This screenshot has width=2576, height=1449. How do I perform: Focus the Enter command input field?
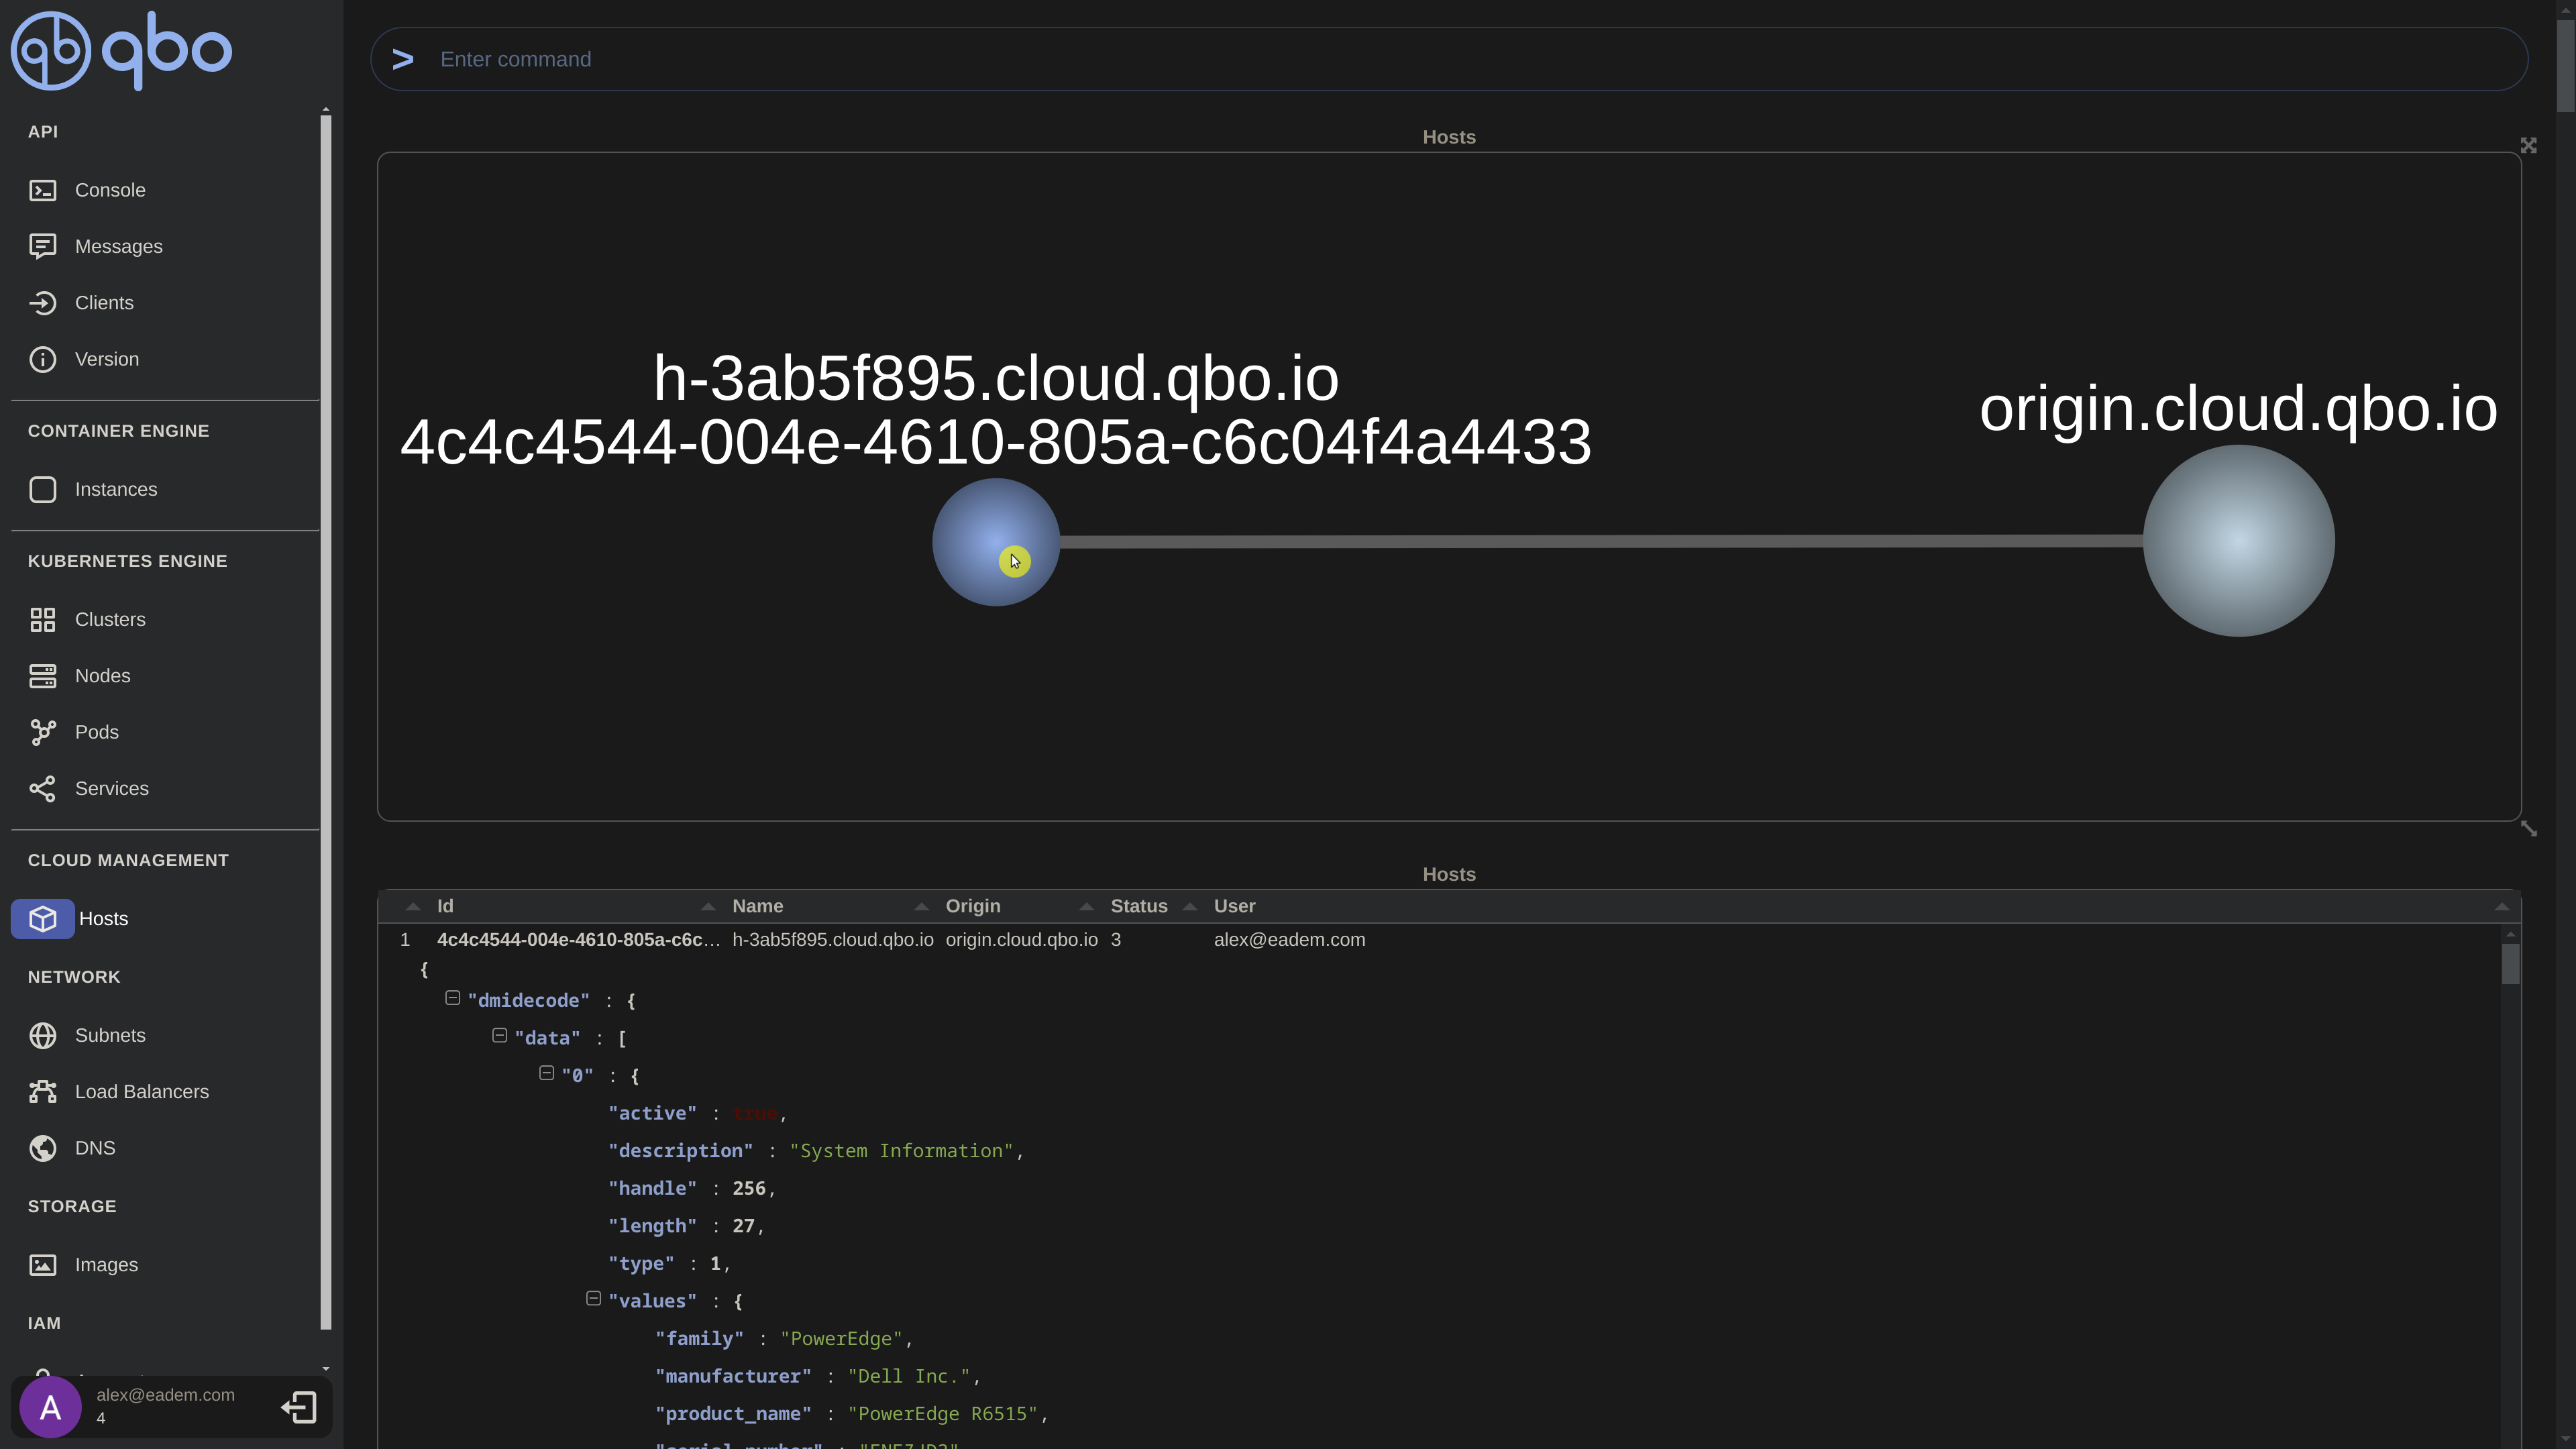(x=1448, y=59)
